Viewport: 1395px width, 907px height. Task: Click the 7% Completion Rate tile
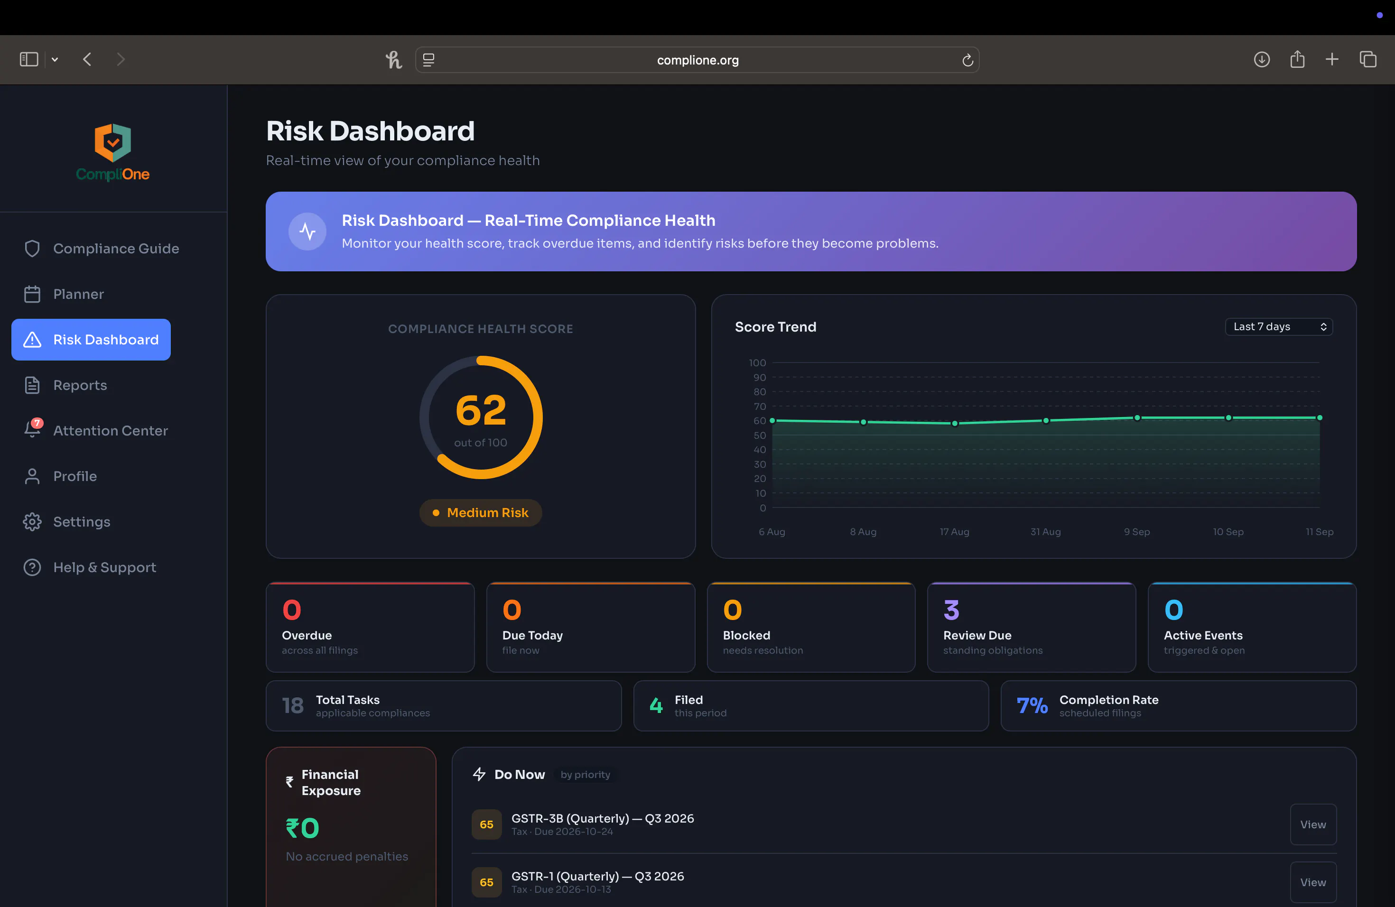[1178, 706]
